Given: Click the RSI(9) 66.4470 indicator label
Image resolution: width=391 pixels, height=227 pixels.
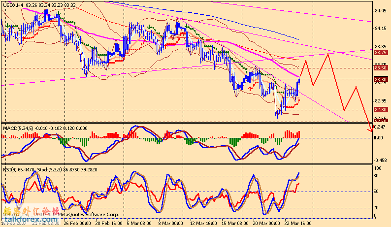Looking at the screenshot, I should pyautogui.click(x=19, y=169).
